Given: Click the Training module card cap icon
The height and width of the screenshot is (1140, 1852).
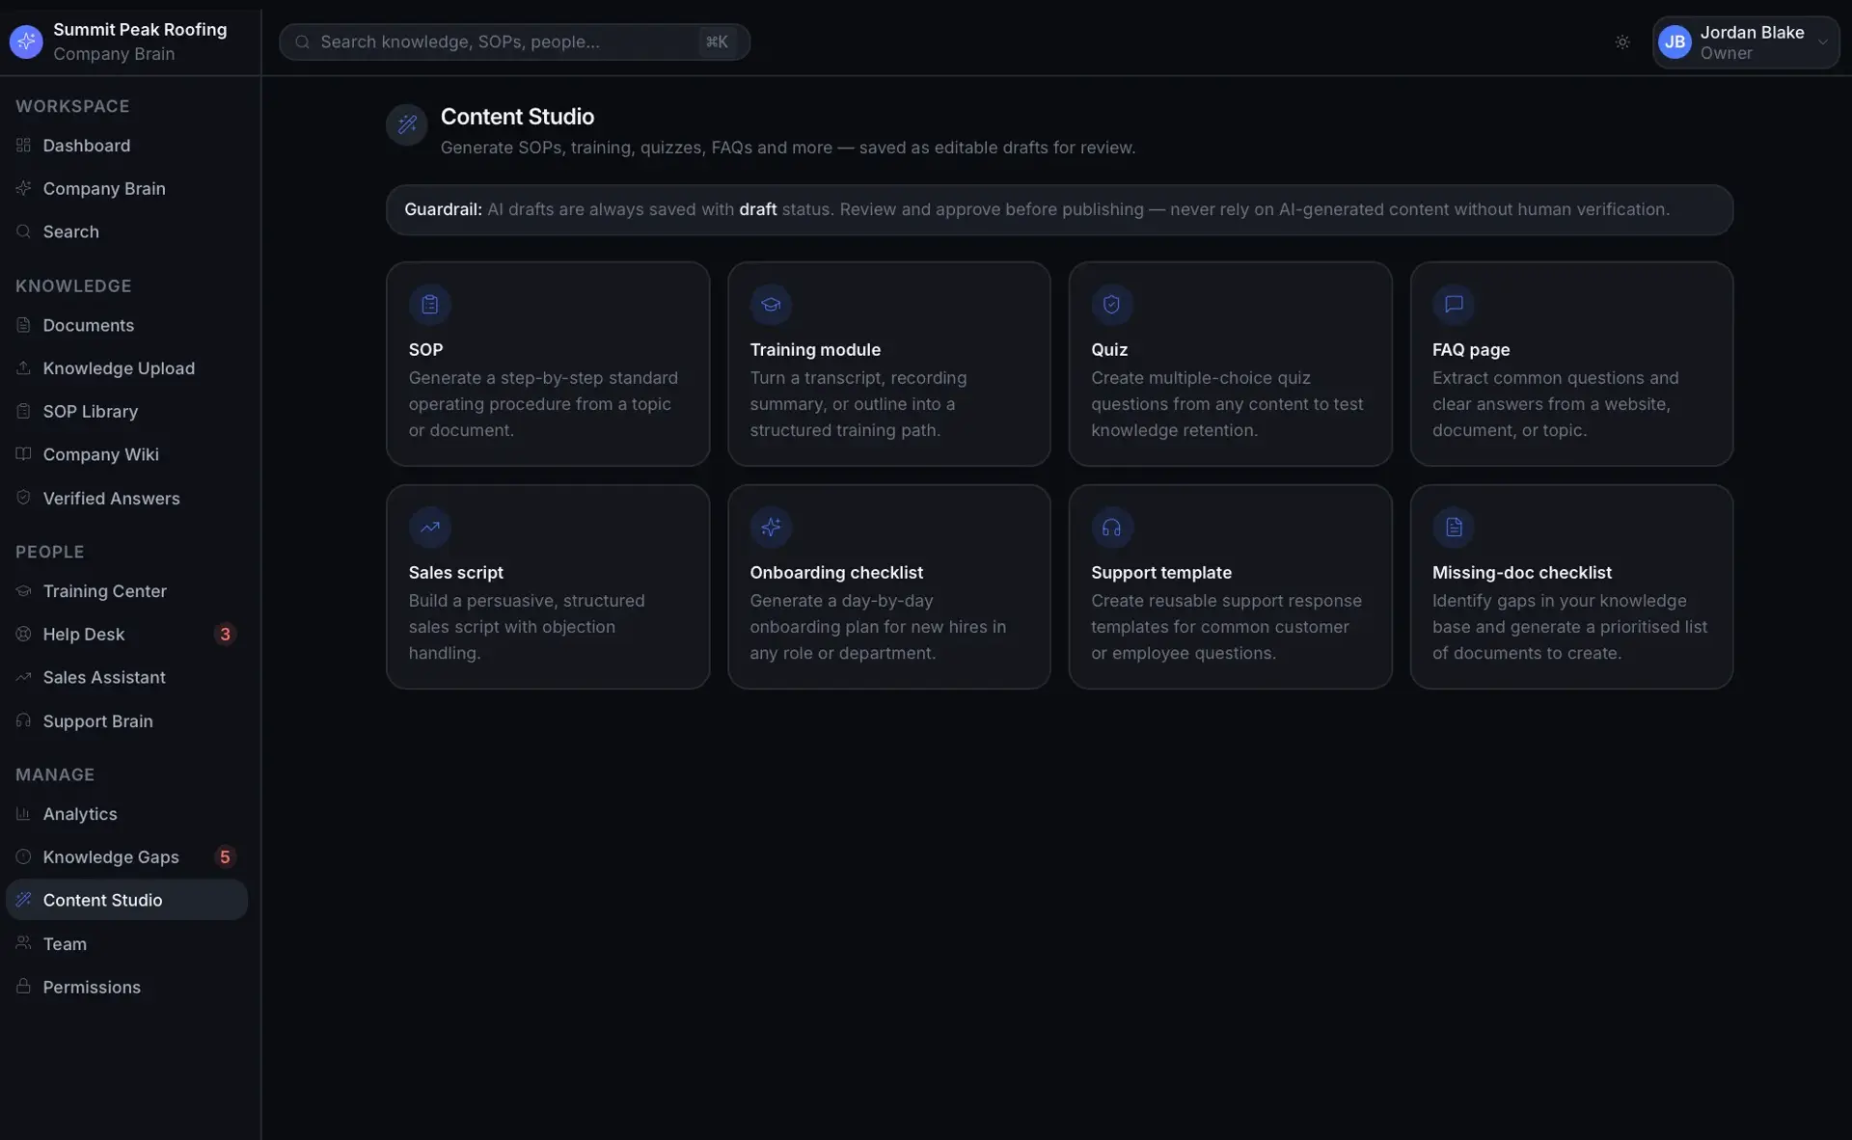Looking at the screenshot, I should point(771,305).
